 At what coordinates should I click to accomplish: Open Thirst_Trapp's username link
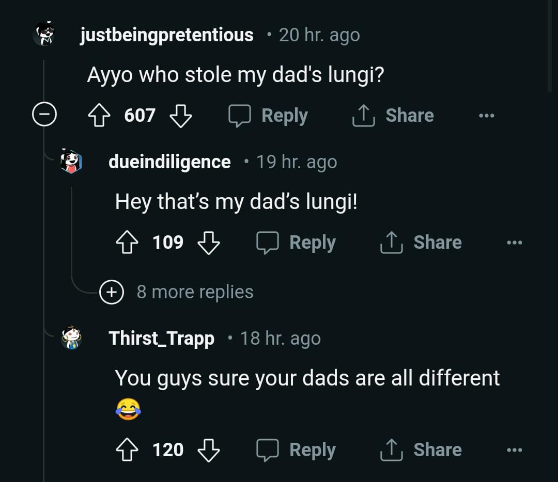point(161,338)
